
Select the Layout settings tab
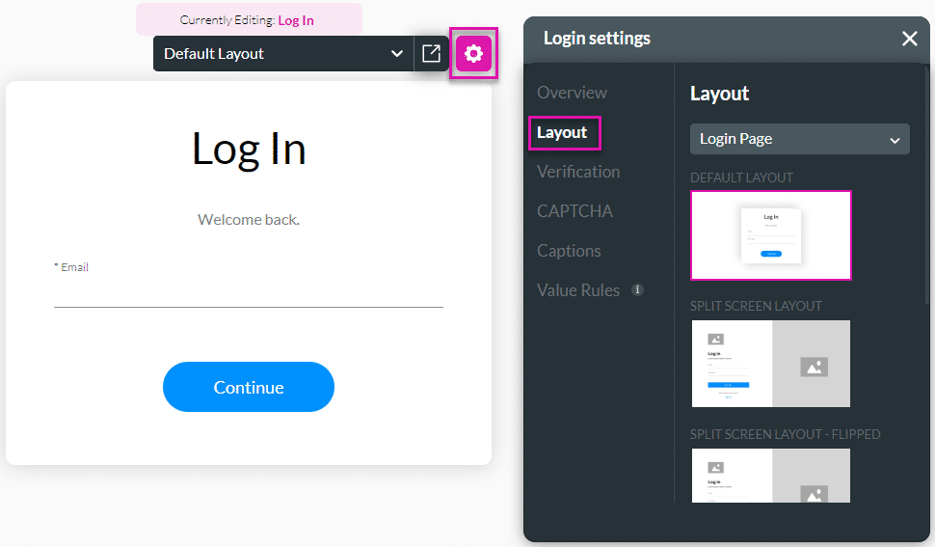coord(562,132)
